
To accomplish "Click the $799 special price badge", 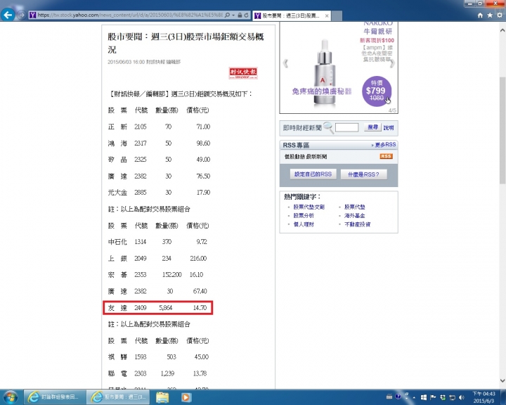I will (376, 91).
